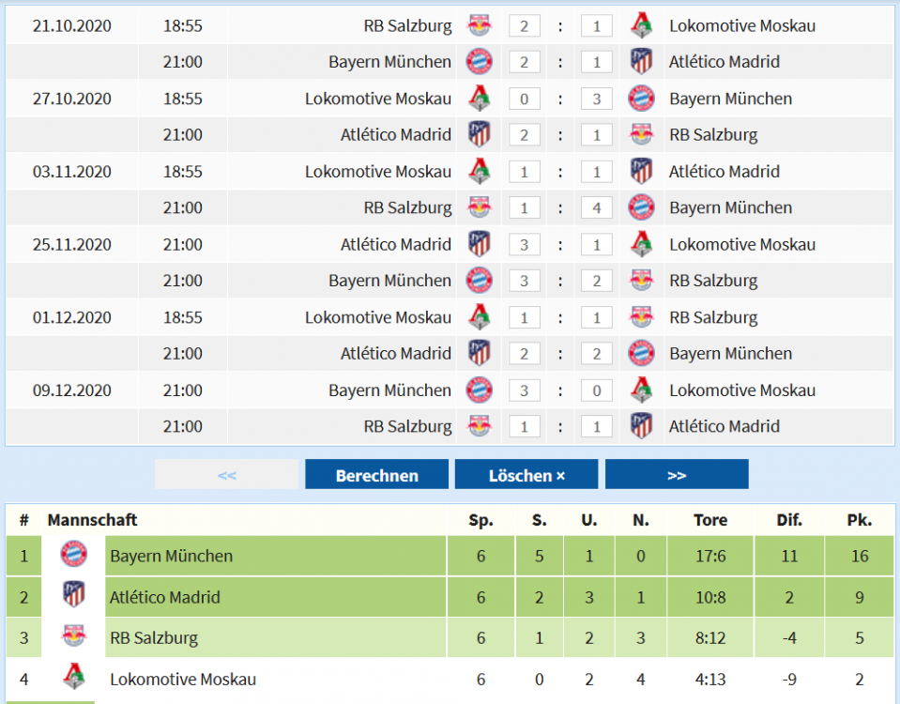Click Lokomotive Moskau away logo, 21.10.2020 match

pyautogui.click(x=641, y=25)
